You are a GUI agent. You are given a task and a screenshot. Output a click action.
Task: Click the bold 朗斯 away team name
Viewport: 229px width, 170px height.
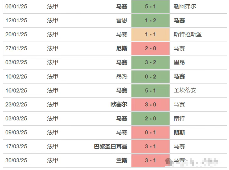179,132
